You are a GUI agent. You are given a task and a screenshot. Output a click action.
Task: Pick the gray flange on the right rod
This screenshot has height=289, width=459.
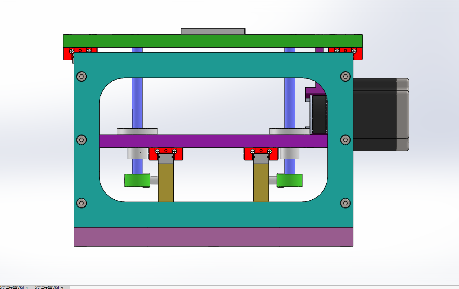290,132
